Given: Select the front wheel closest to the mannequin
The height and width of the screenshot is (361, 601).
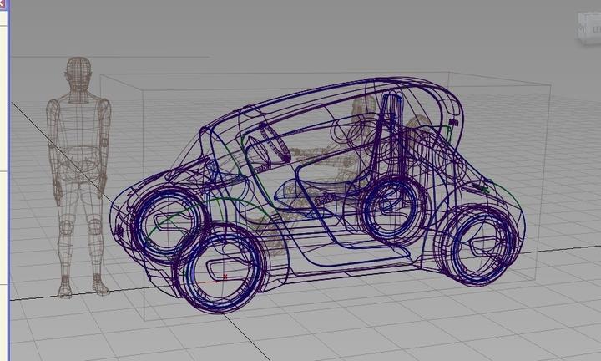Looking at the screenshot, I should 167,220.
